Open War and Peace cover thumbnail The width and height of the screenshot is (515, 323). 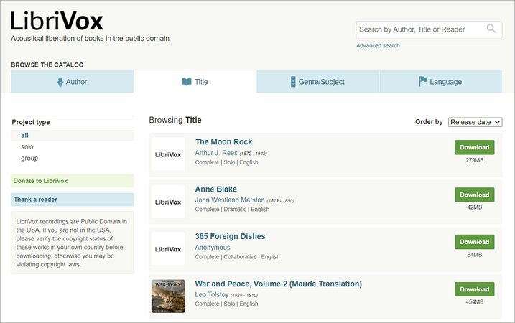168,296
